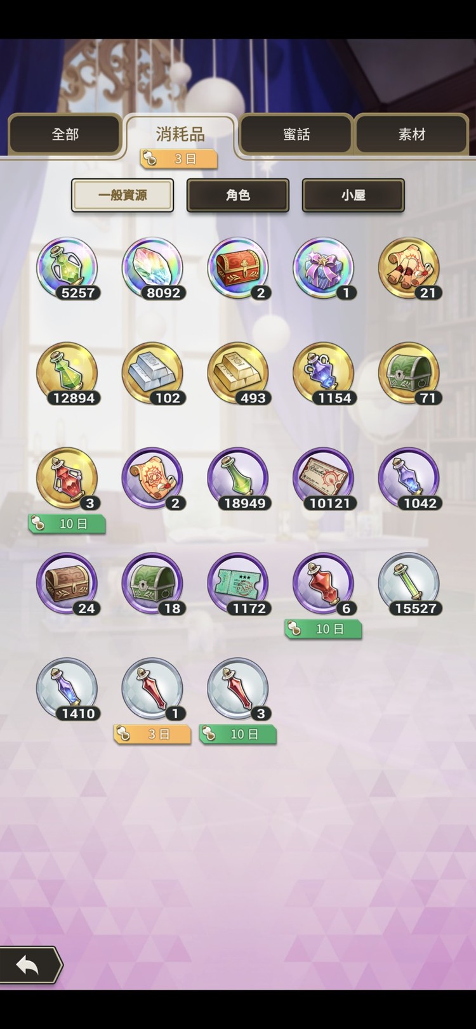This screenshot has width=476, height=1029.
Task: Filter by 小屋 category
Action: coord(354,195)
